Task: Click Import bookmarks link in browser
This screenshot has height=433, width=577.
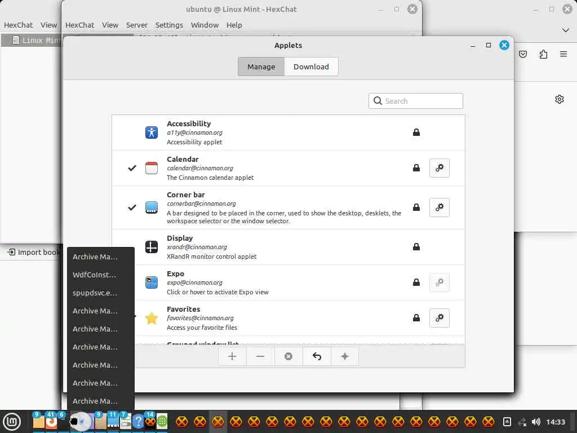Action: (33, 252)
